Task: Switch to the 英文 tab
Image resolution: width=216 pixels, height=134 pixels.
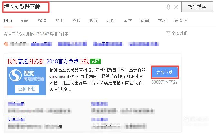Action: (128, 21)
